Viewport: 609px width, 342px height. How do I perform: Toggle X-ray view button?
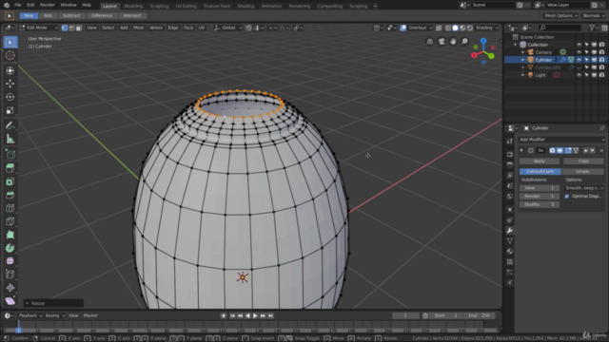click(439, 28)
